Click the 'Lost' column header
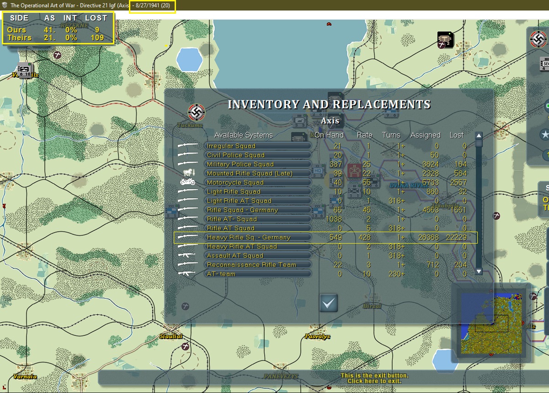 click(457, 135)
